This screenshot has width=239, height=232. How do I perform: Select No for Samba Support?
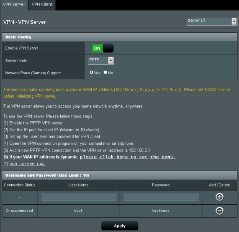pos(105,73)
